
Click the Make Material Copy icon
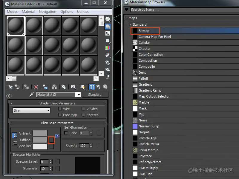coord(45,87)
